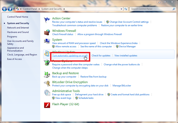Open the address bar history dropdown
178x123 pixels.
click(121, 9)
